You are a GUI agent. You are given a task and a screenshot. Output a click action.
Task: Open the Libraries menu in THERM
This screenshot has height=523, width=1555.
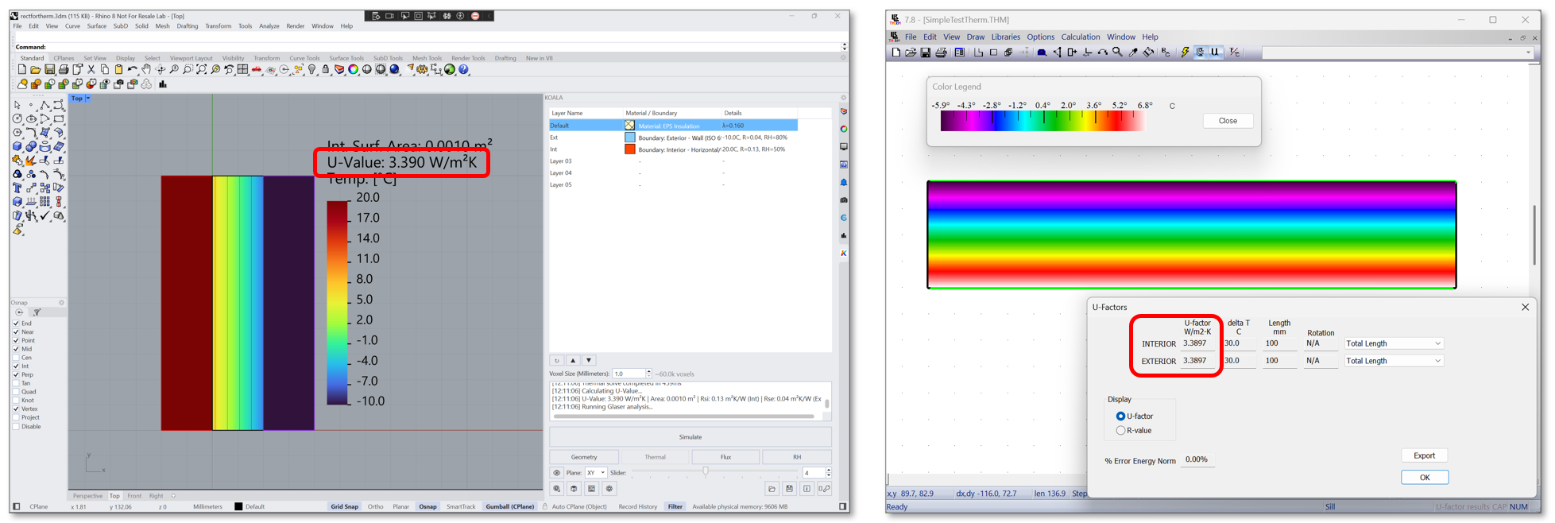tap(1005, 37)
